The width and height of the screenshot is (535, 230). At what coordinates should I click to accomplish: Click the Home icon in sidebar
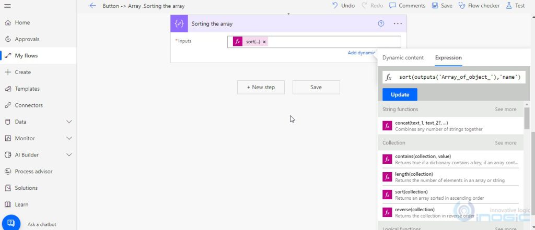click(8, 23)
